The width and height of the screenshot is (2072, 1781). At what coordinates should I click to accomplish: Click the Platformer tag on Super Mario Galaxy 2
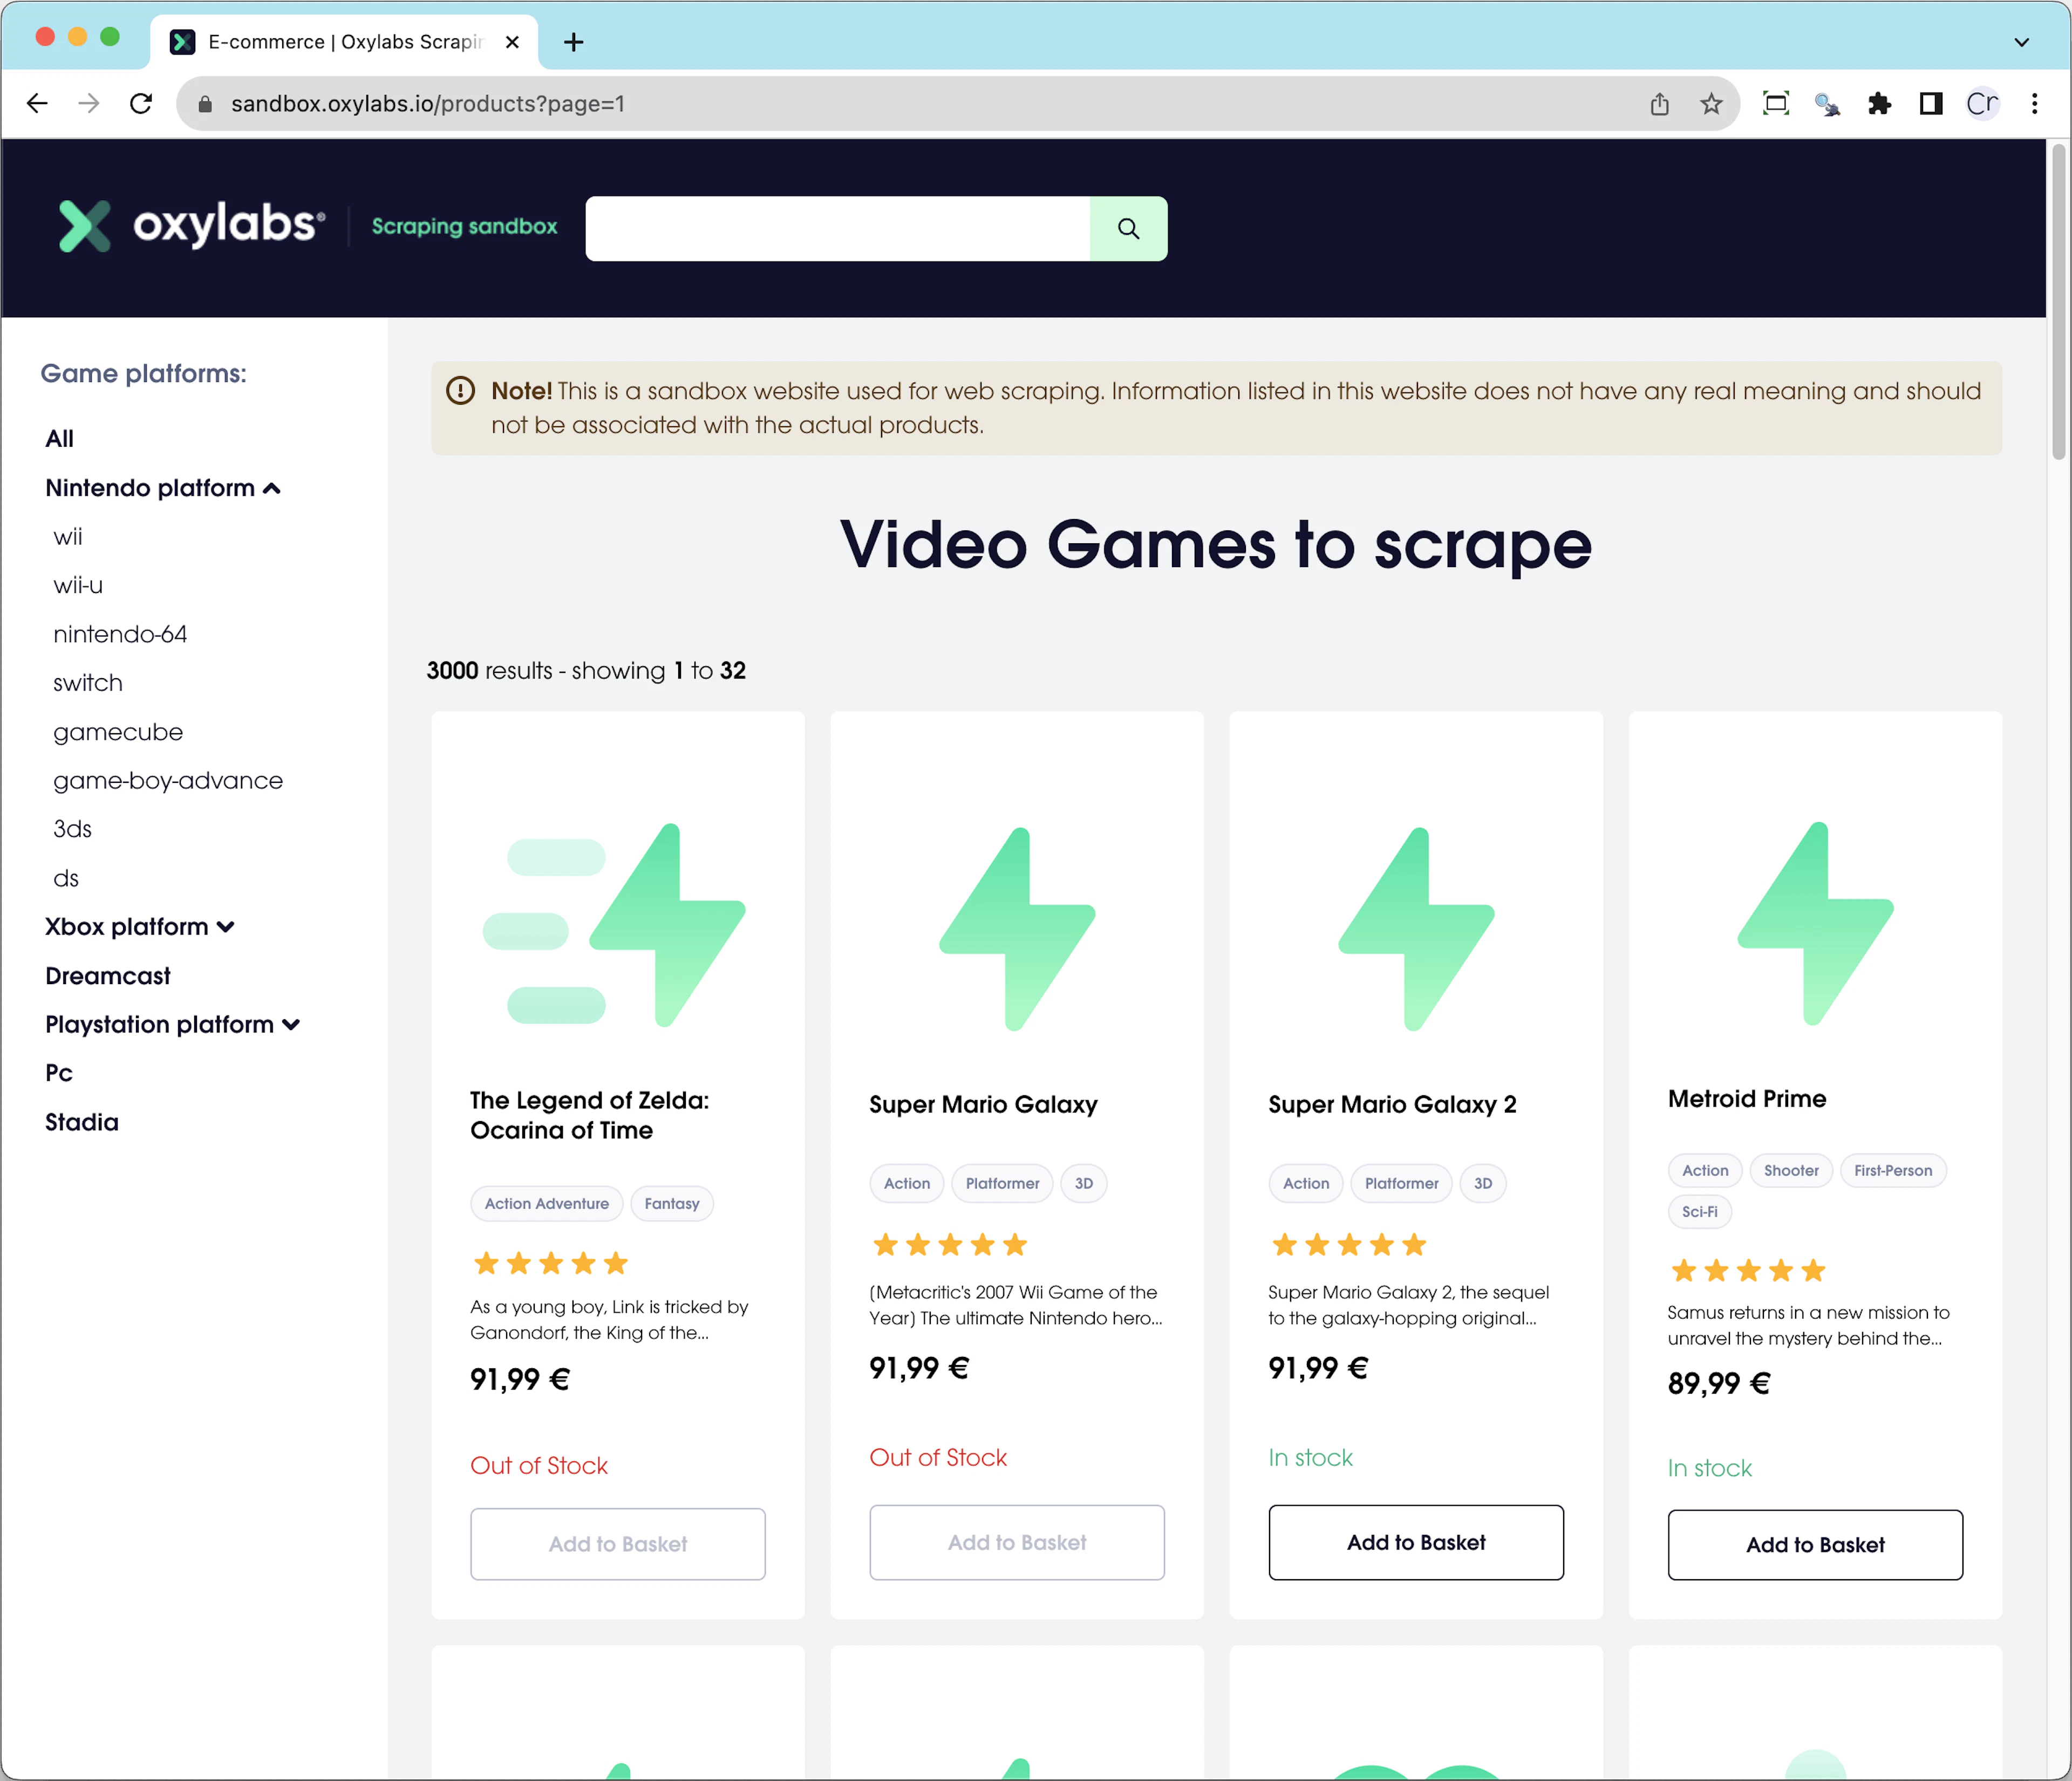click(1401, 1184)
